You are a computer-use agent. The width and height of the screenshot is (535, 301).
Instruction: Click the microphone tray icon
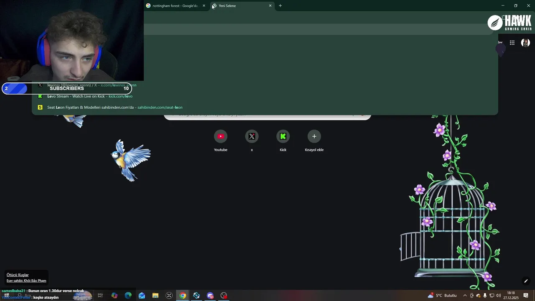pyautogui.click(x=485, y=296)
